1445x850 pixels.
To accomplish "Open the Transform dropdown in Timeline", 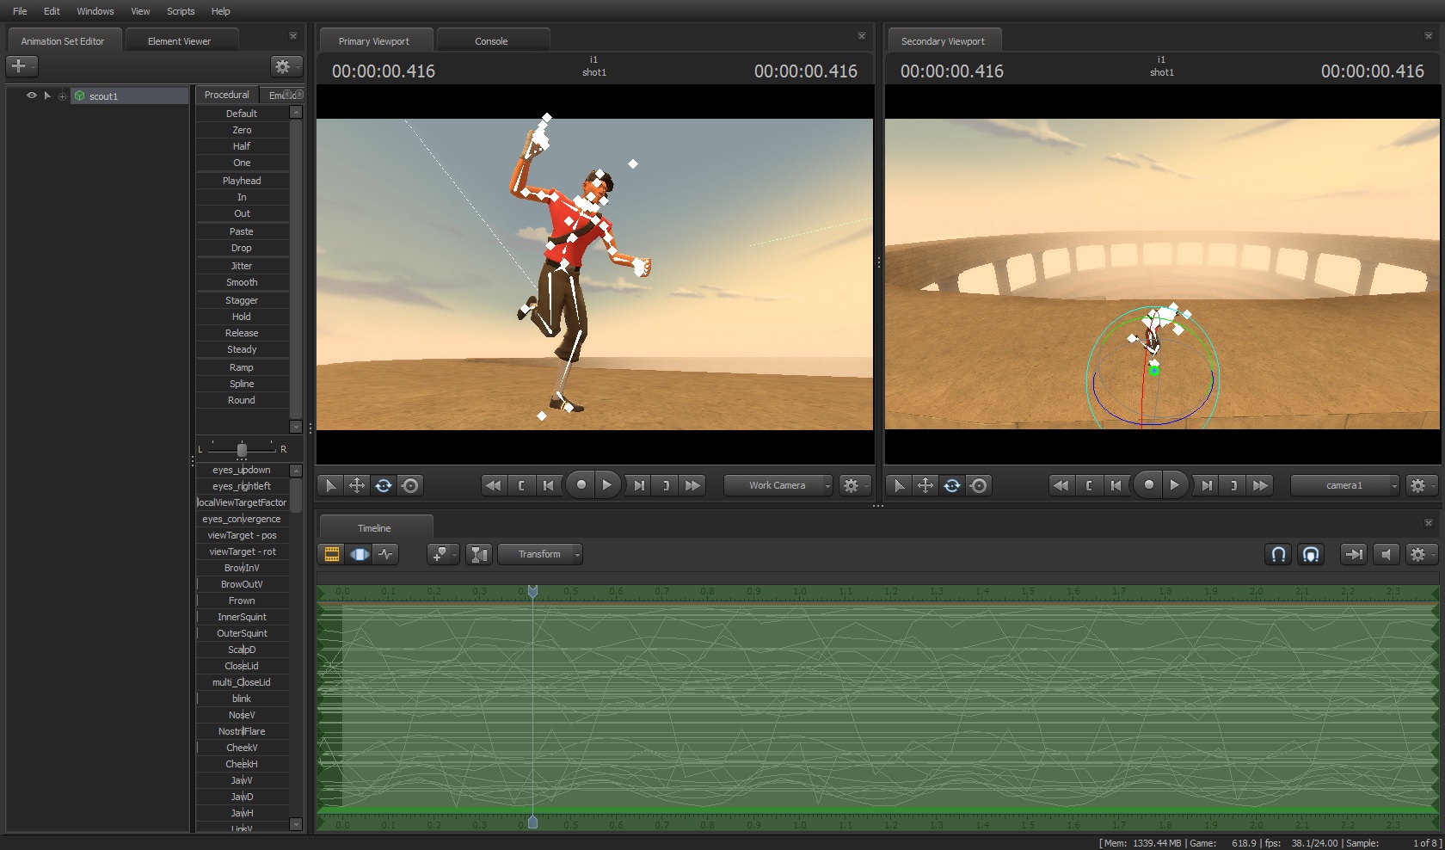I will click(x=540, y=555).
